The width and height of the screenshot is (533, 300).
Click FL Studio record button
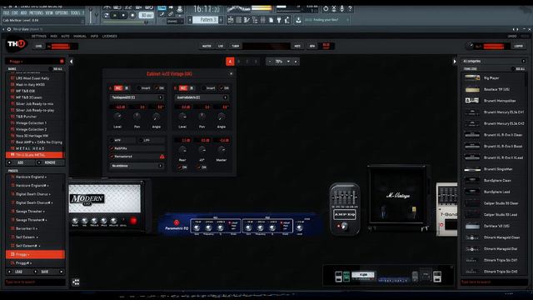point(132,15)
